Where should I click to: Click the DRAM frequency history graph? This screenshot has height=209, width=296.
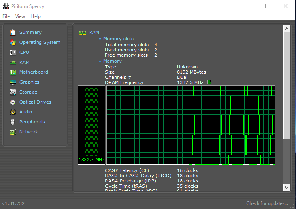(x=191, y=125)
